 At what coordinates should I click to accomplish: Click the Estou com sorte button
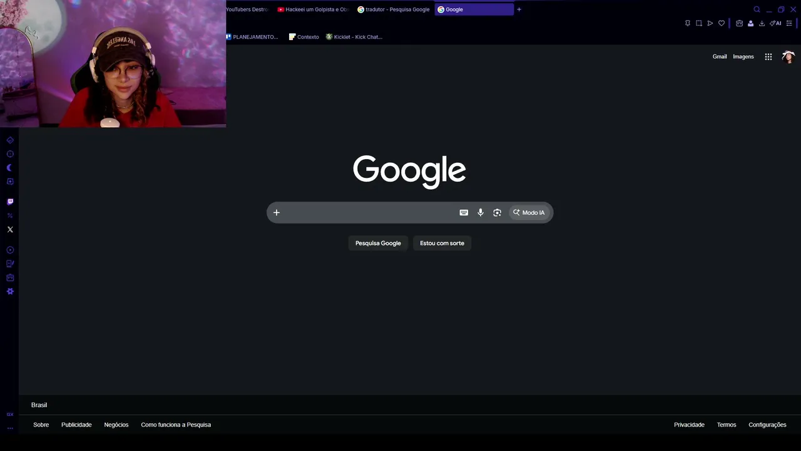coord(442,243)
